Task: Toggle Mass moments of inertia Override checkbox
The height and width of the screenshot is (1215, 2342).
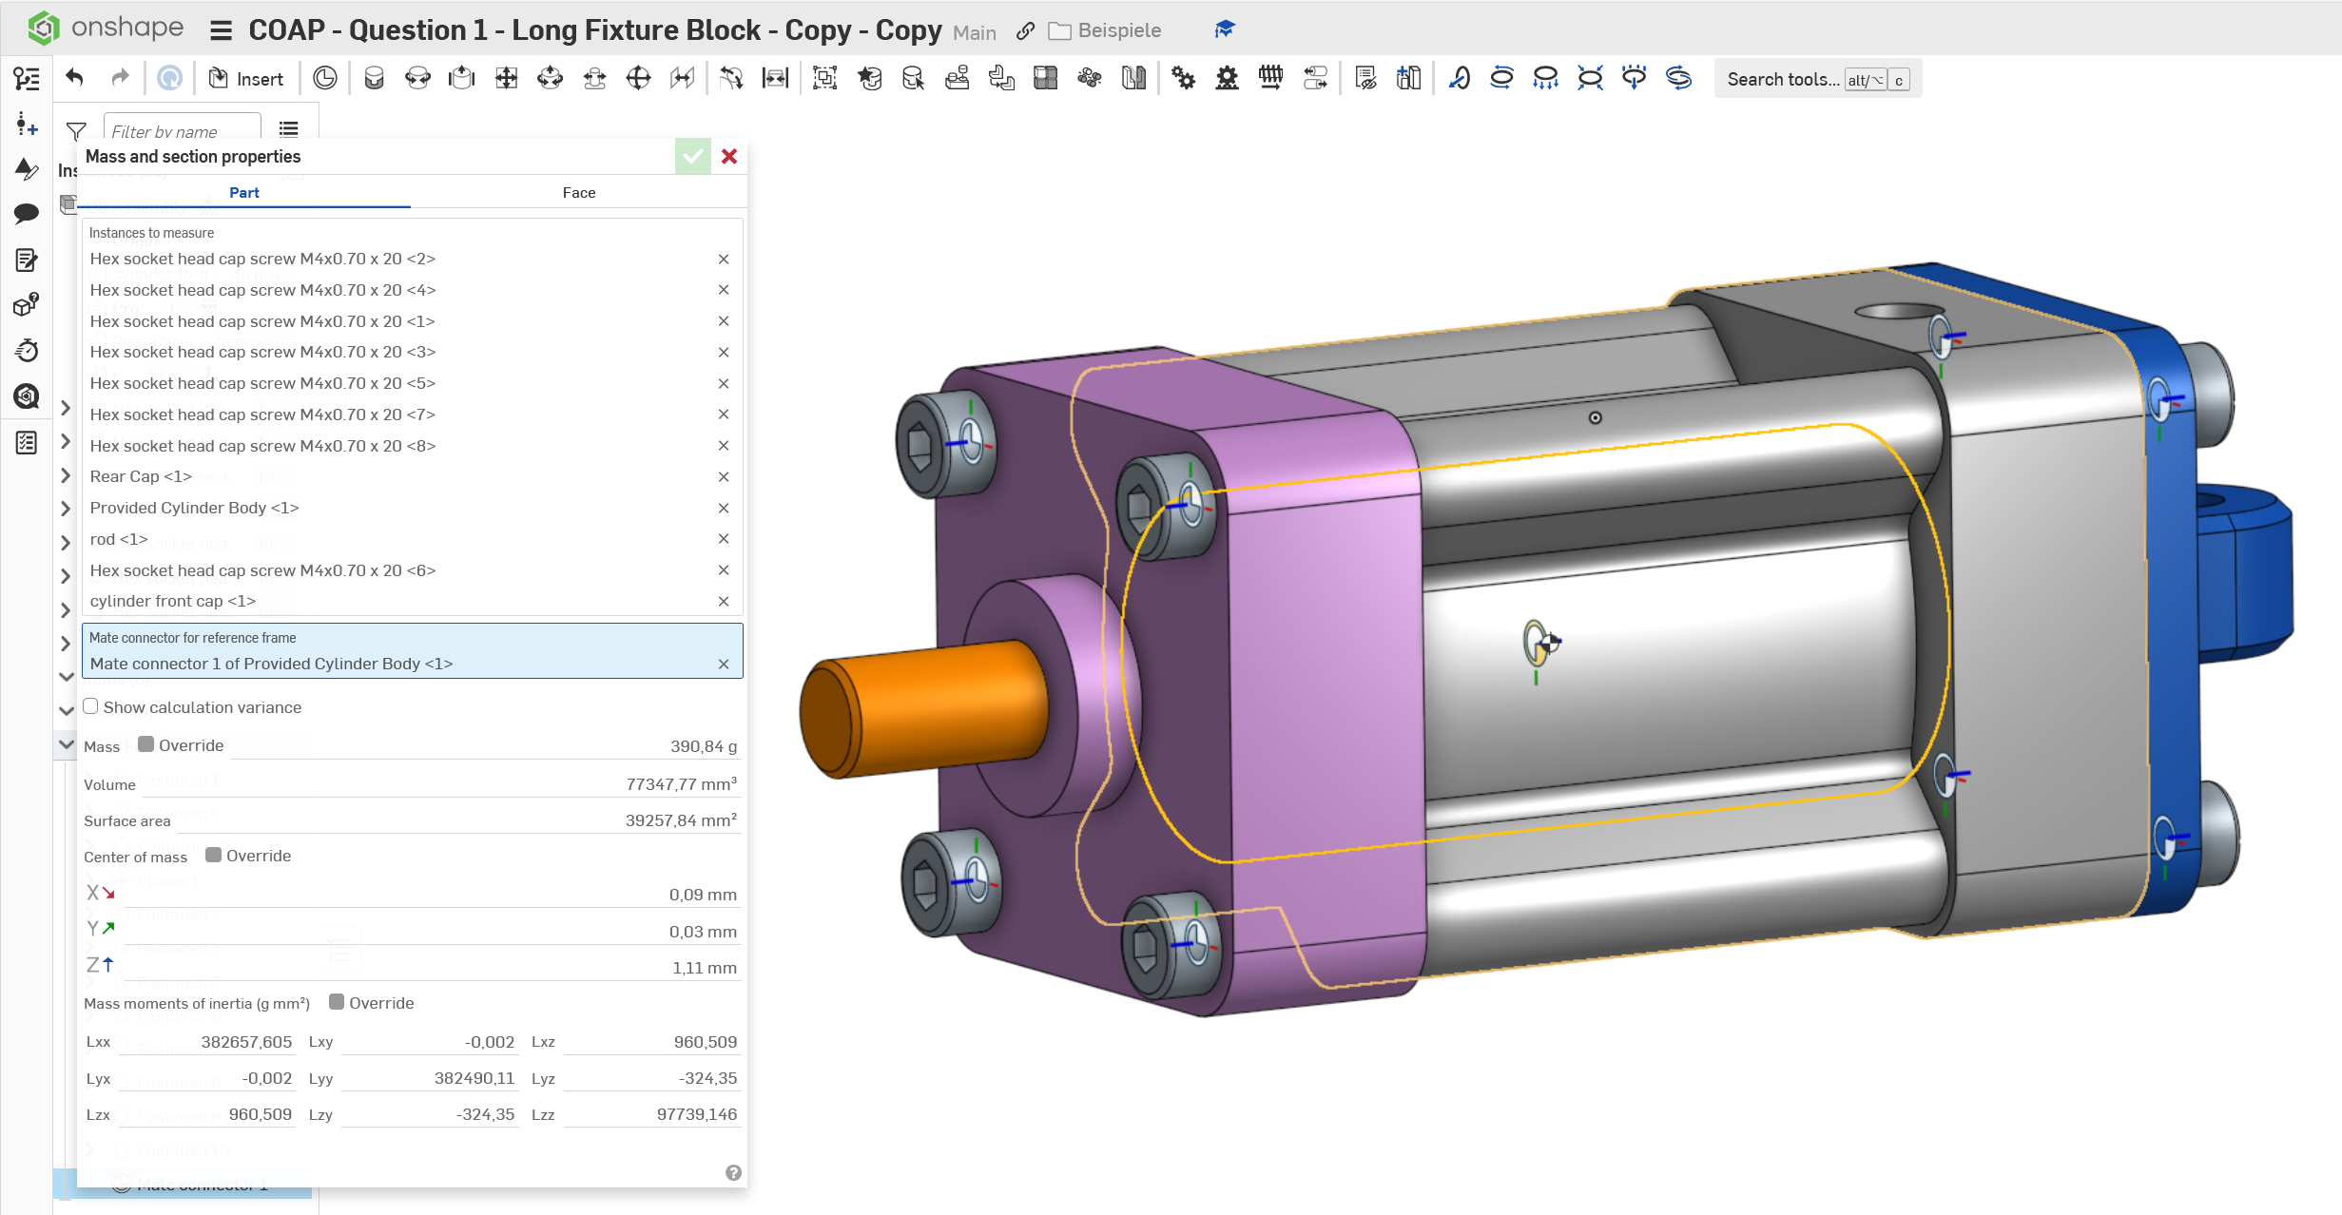Action: (x=337, y=1002)
